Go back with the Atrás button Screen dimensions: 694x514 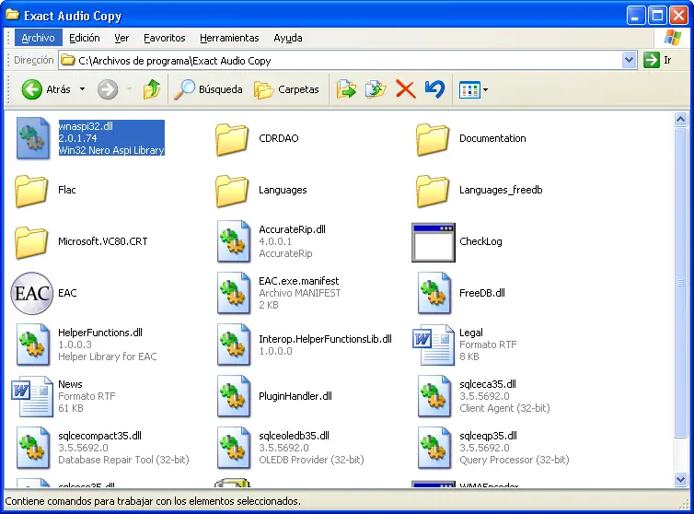(x=46, y=89)
